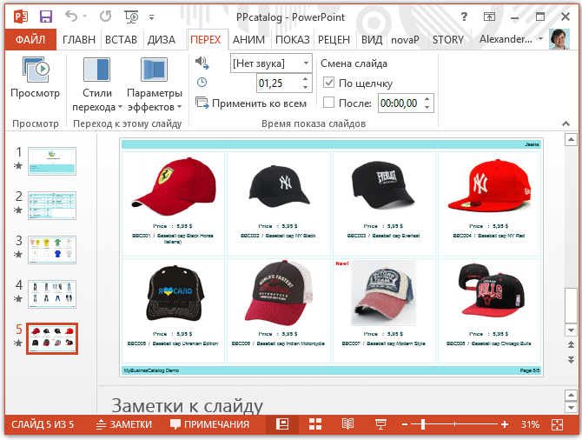Click the transition star icon under slide 1

pyautogui.click(x=18, y=165)
